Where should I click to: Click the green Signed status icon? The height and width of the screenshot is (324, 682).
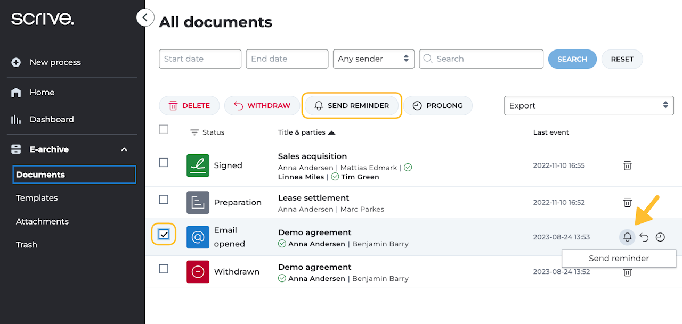tap(198, 165)
